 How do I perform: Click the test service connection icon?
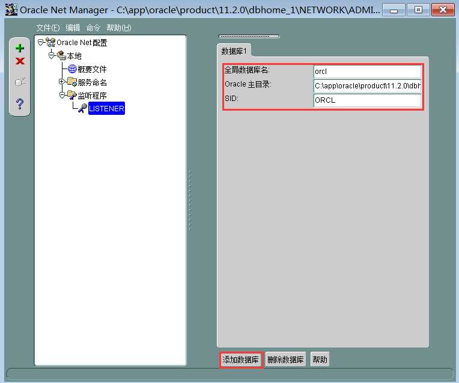coord(20,82)
